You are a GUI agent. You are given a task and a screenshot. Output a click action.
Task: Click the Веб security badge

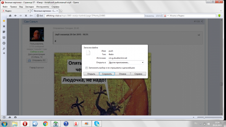[40, 16]
